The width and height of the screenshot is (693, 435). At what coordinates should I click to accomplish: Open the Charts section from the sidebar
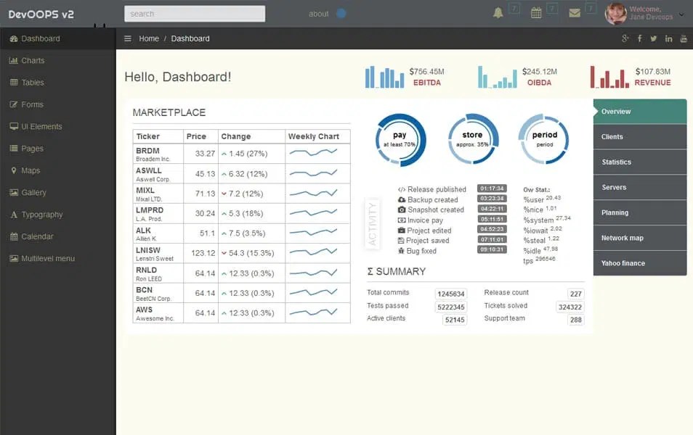pos(33,60)
